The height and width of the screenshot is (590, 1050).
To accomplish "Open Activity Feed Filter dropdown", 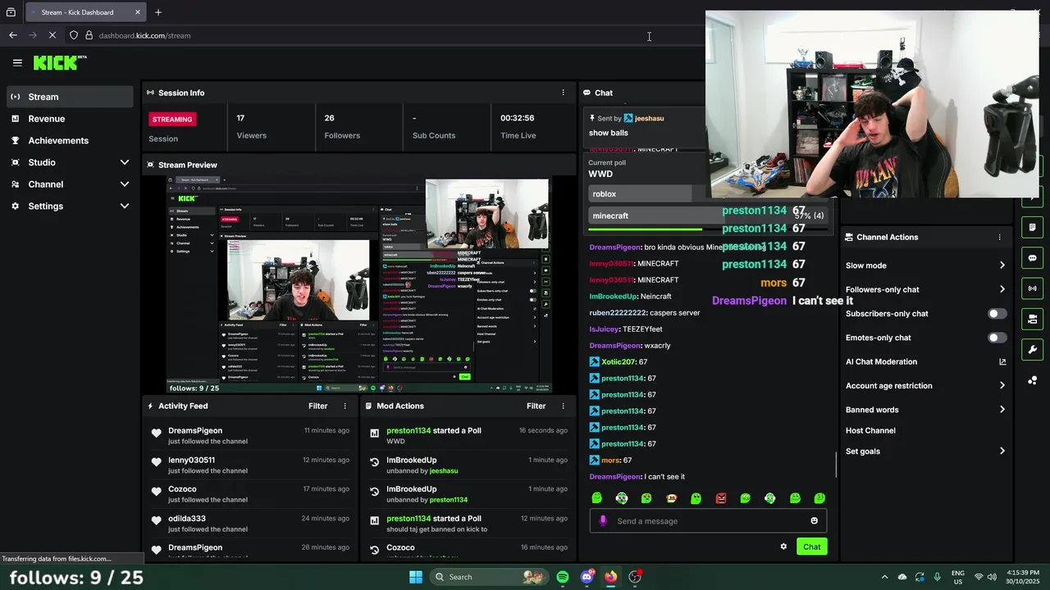I will point(317,406).
